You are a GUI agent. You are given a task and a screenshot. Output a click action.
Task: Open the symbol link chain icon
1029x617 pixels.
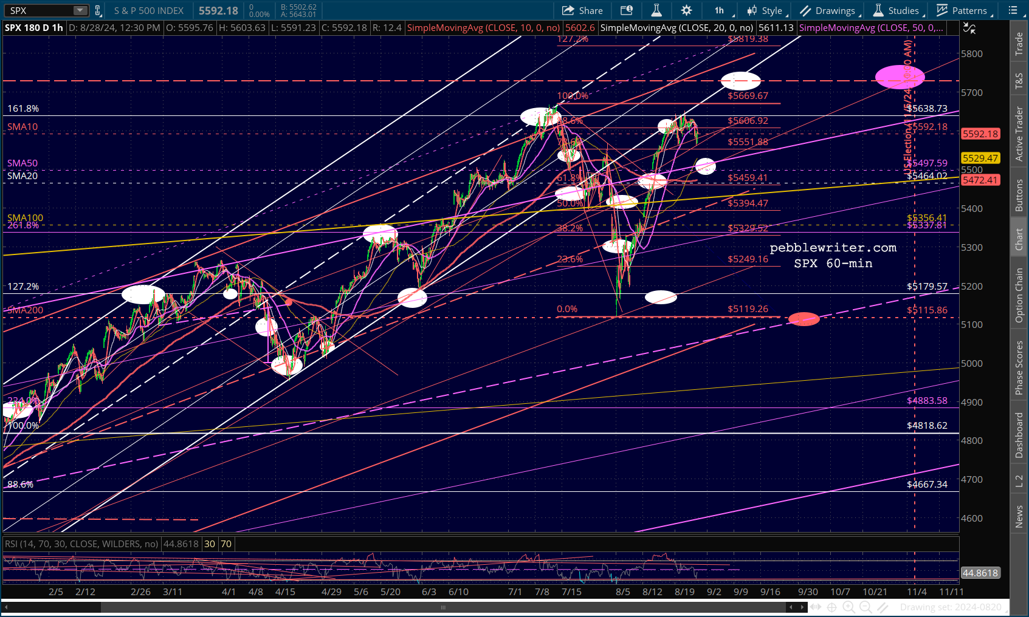point(97,10)
